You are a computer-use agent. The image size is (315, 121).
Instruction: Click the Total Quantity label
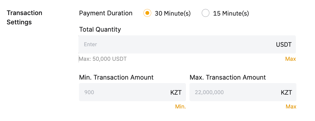[100, 29]
